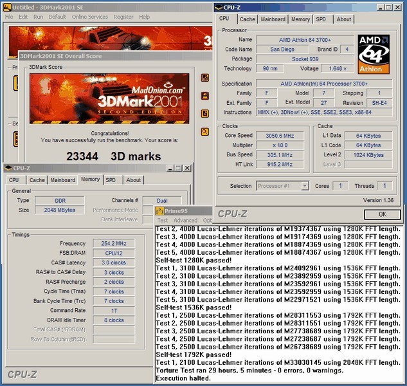Switch to About tab in main CPU-Z
This screenshot has height=386, width=407.
click(x=343, y=19)
